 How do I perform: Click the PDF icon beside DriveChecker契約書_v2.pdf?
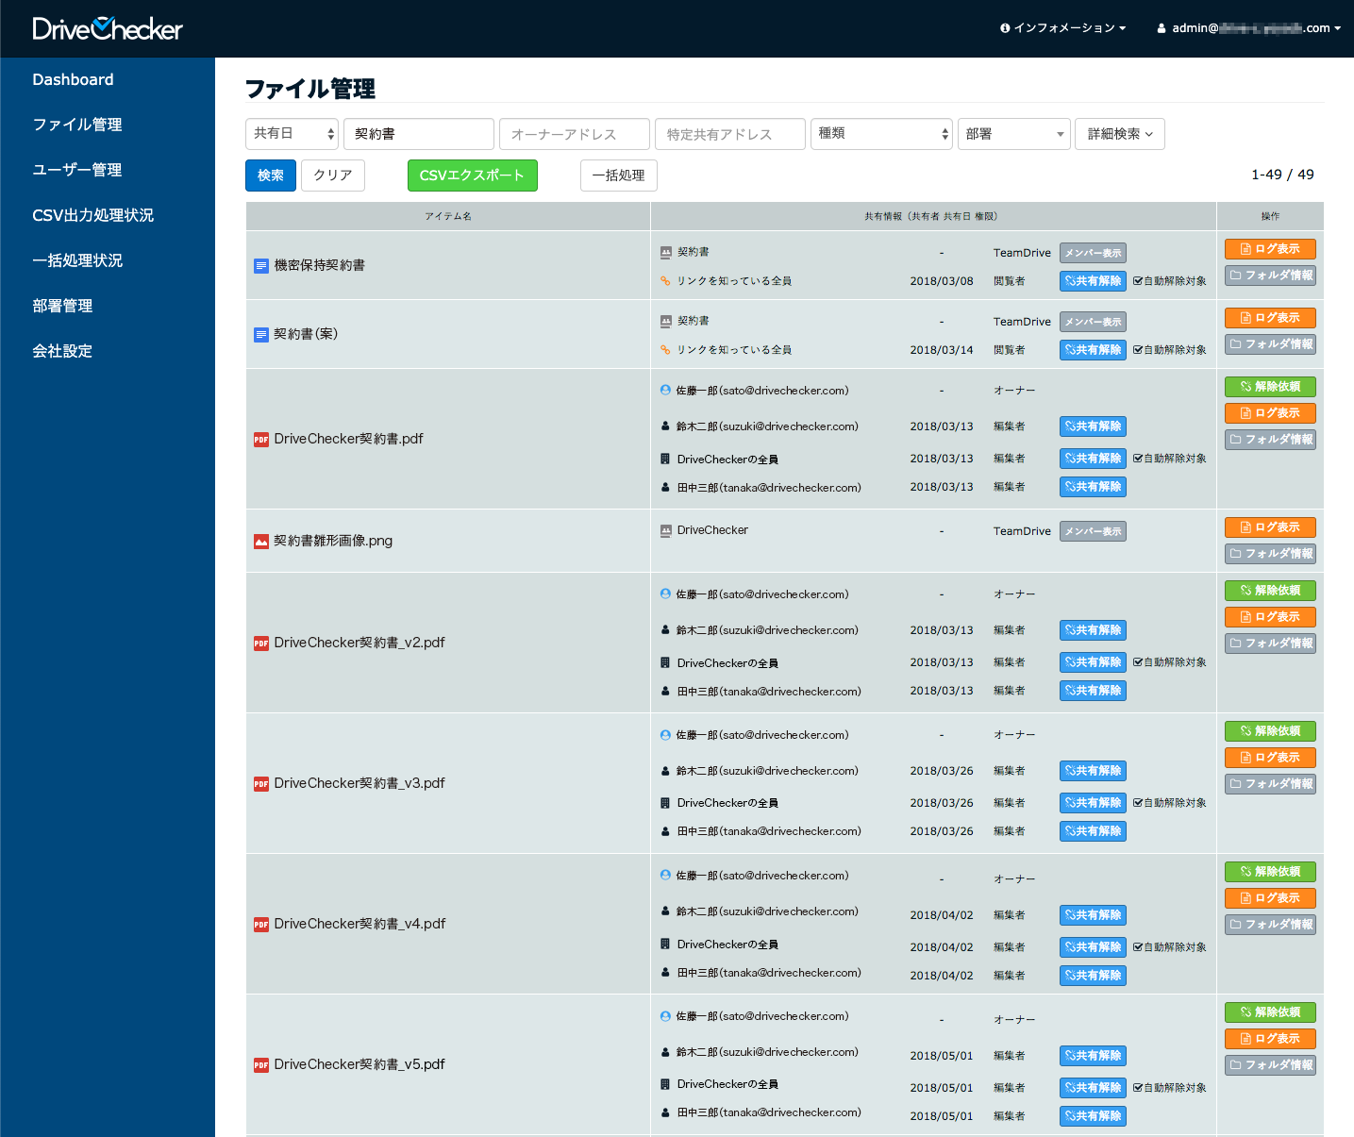pyautogui.click(x=261, y=644)
